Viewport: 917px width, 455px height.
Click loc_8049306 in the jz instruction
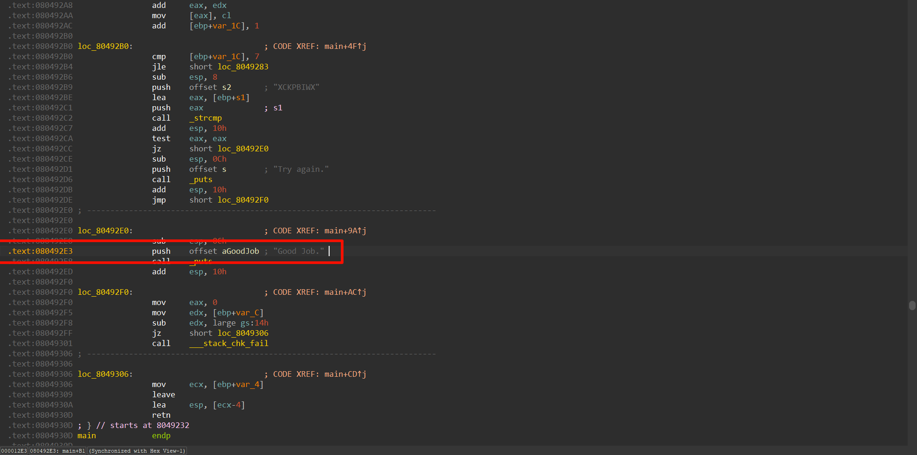pos(243,333)
